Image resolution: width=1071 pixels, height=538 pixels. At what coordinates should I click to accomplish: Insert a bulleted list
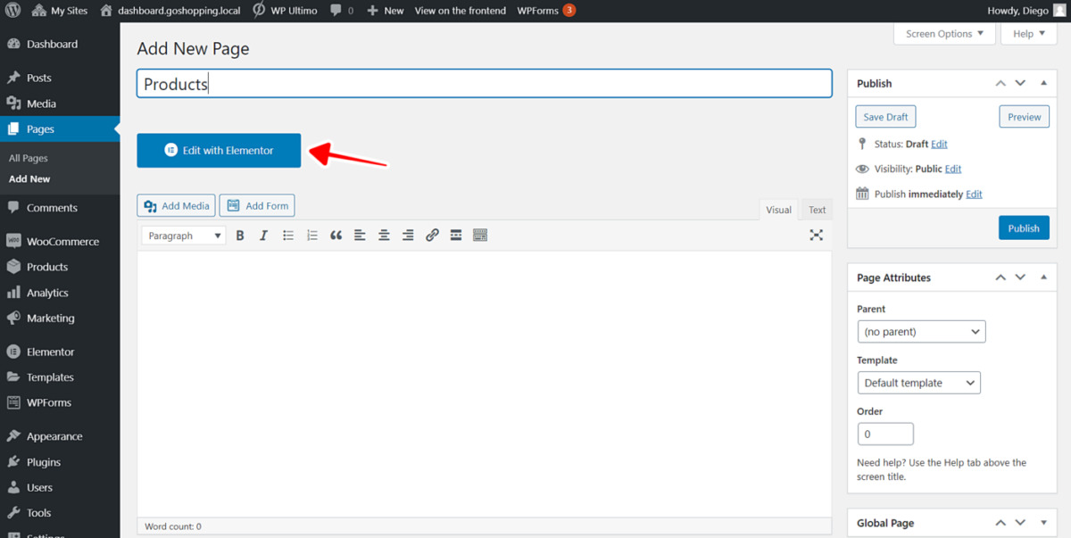287,235
